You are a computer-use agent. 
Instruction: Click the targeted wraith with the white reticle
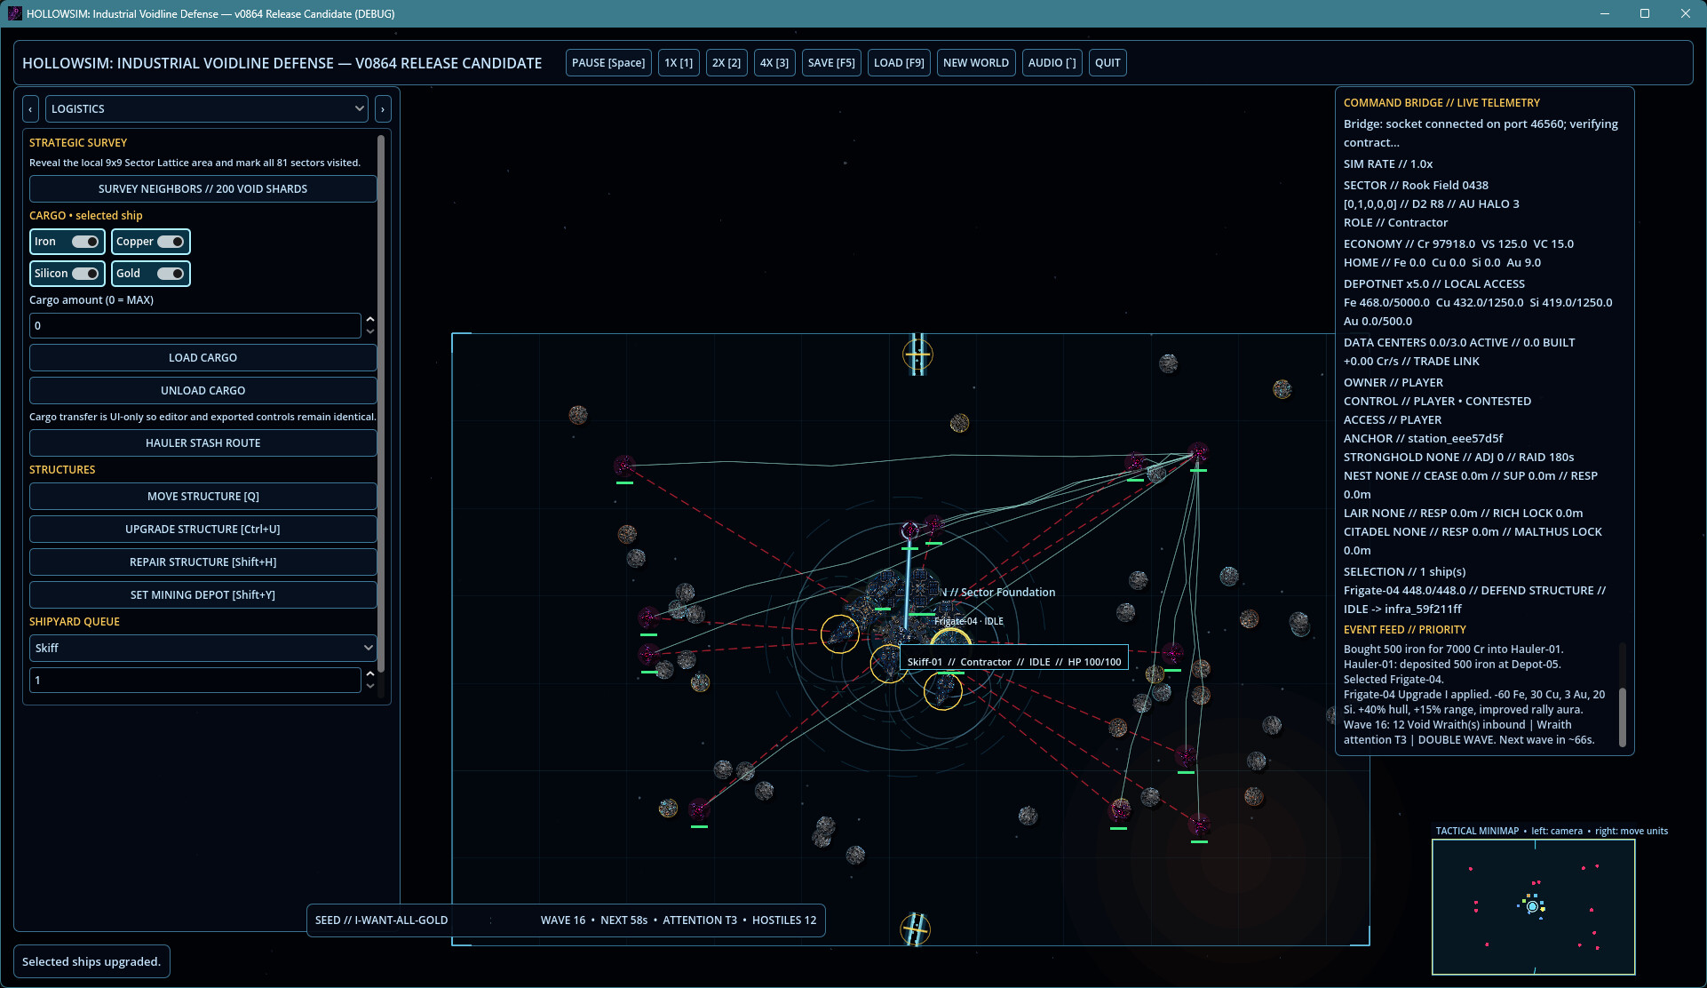tap(909, 531)
